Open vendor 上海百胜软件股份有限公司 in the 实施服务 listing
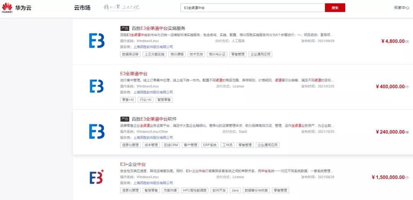This screenshot has width=413, height=200. pyautogui.click(x=153, y=47)
